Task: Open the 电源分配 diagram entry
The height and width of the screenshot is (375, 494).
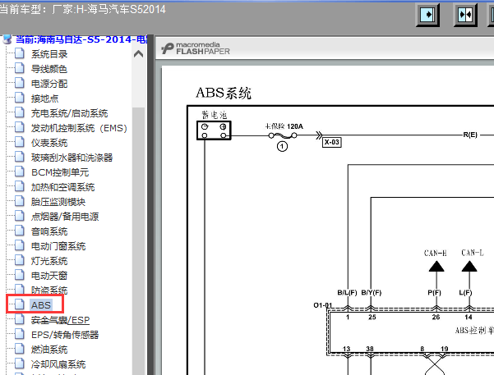Action: coord(49,84)
